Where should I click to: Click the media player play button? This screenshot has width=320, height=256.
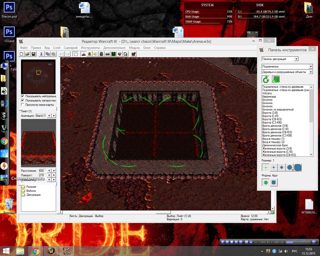tap(223, 242)
